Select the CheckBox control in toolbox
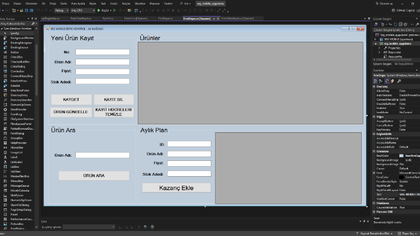Screen dimensions: 420x236 [x=17, y=57]
